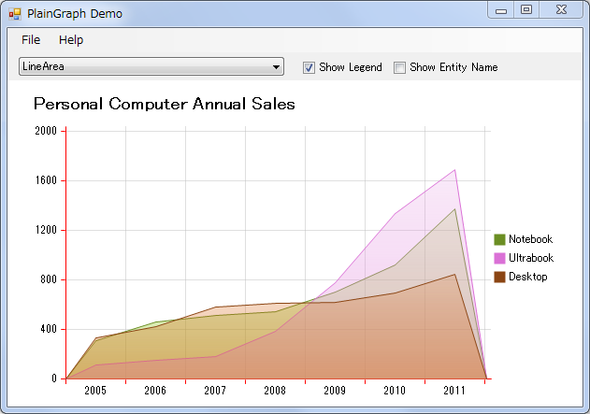Click the green Notebook legend swatch

[499, 239]
